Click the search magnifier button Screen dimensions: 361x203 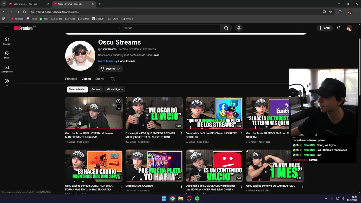pyautogui.click(x=226, y=28)
